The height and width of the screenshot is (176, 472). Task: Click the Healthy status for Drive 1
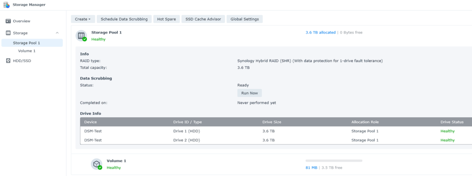point(448,131)
